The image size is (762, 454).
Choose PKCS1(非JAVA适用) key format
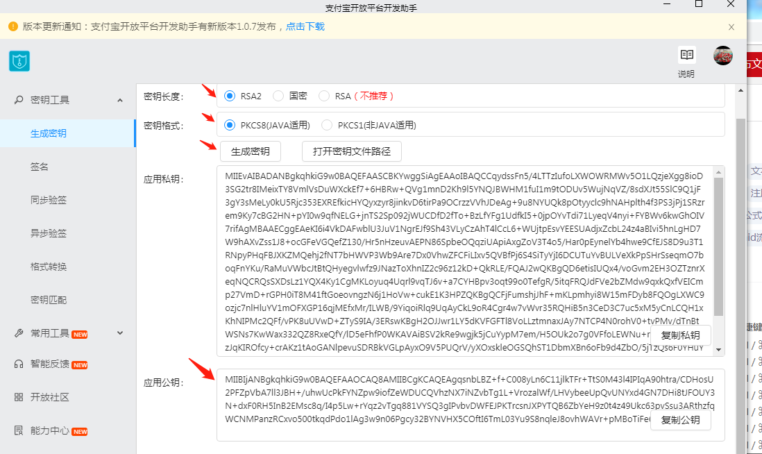click(327, 125)
